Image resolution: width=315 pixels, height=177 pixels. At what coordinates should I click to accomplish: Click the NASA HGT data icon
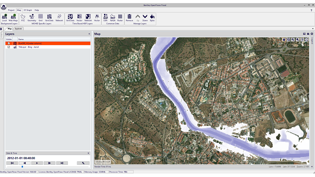pos(113,17)
